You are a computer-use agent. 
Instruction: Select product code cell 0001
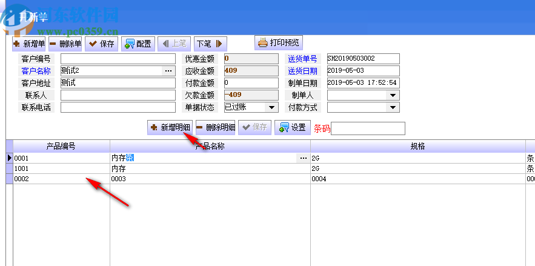tap(61, 158)
